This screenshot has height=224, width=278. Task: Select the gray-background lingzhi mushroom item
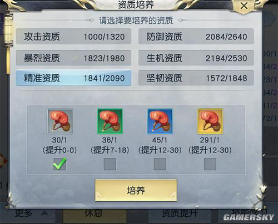(59, 121)
